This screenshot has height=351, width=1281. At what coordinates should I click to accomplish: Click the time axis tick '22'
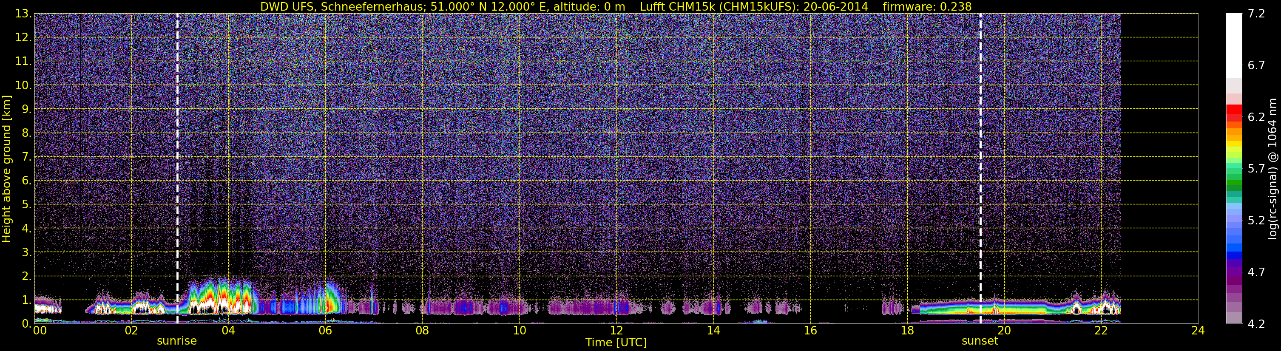[1101, 331]
